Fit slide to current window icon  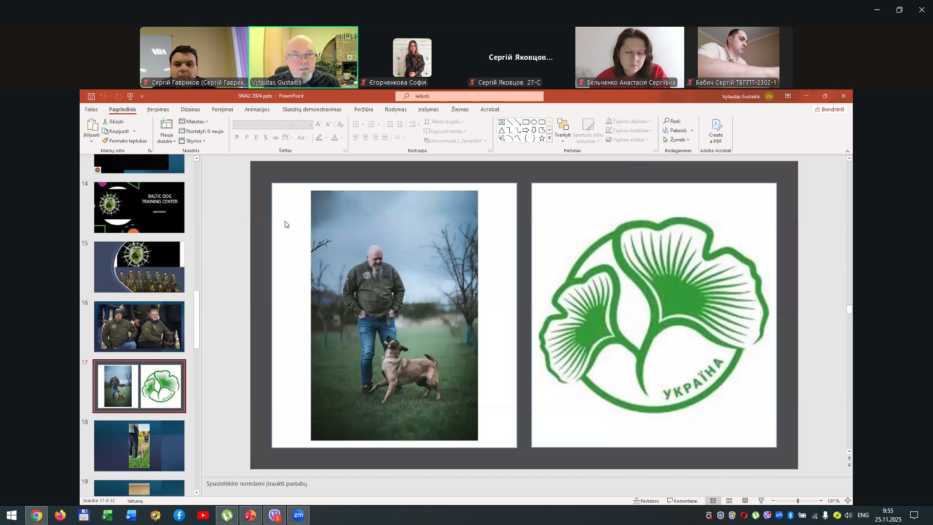[848, 501]
